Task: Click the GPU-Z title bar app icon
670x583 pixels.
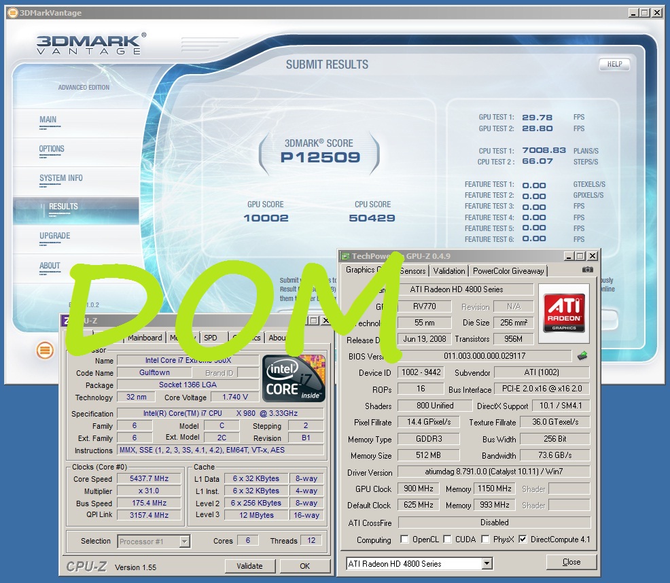Action: [346, 256]
